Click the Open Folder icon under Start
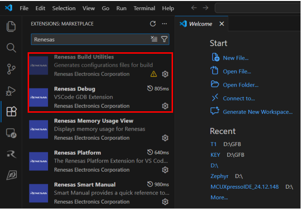This screenshot has height=209, width=301. click(x=215, y=84)
